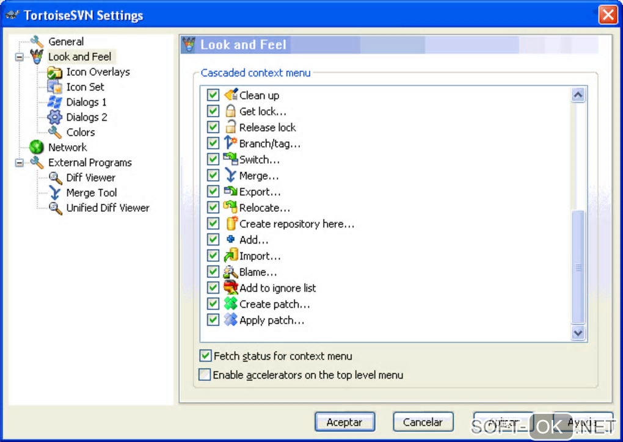Click the blue plus Add icon
Viewport: 623px width, 442px height.
coord(230,239)
